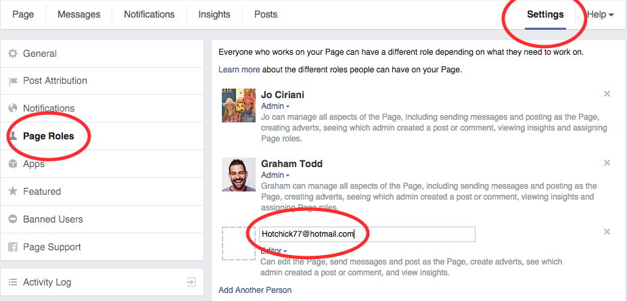This screenshot has height=301, width=627.
Task: Open the Messages tab
Action: tap(78, 14)
